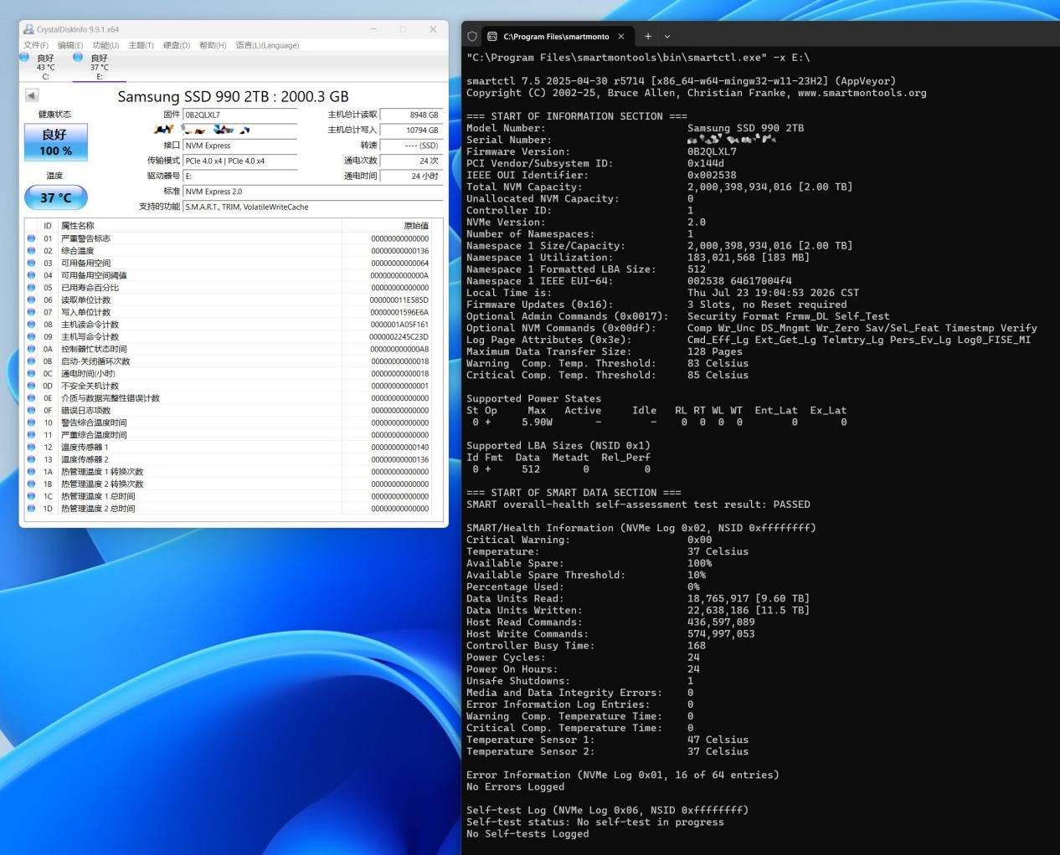
Task: Click status dot for 0B 启动-关闭循环次数
Action: tap(32, 361)
